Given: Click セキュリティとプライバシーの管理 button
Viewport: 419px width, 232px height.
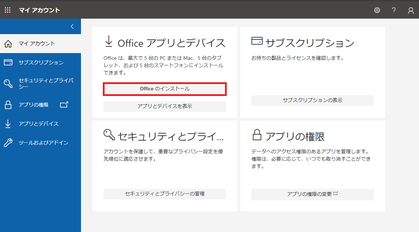Looking at the screenshot, I should (x=165, y=194).
